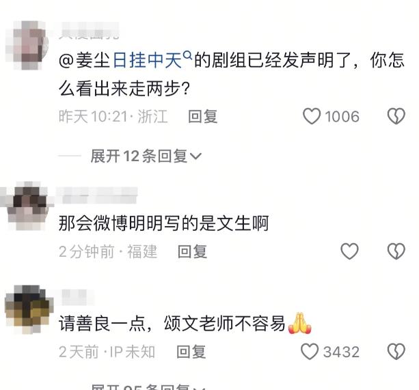Like the comment with 1006 likes
Image resolution: width=419 pixels, height=390 pixels.
311,116
